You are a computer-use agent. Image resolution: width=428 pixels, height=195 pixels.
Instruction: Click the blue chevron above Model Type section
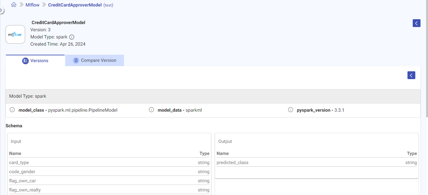(x=411, y=75)
